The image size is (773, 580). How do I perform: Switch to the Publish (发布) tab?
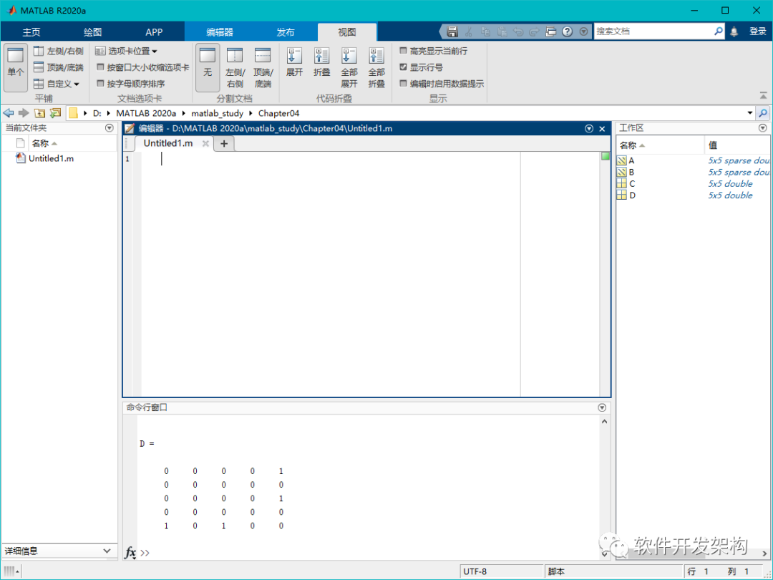point(286,32)
